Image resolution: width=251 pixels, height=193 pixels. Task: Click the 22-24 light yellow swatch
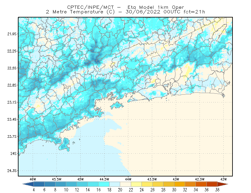coord(136,184)
